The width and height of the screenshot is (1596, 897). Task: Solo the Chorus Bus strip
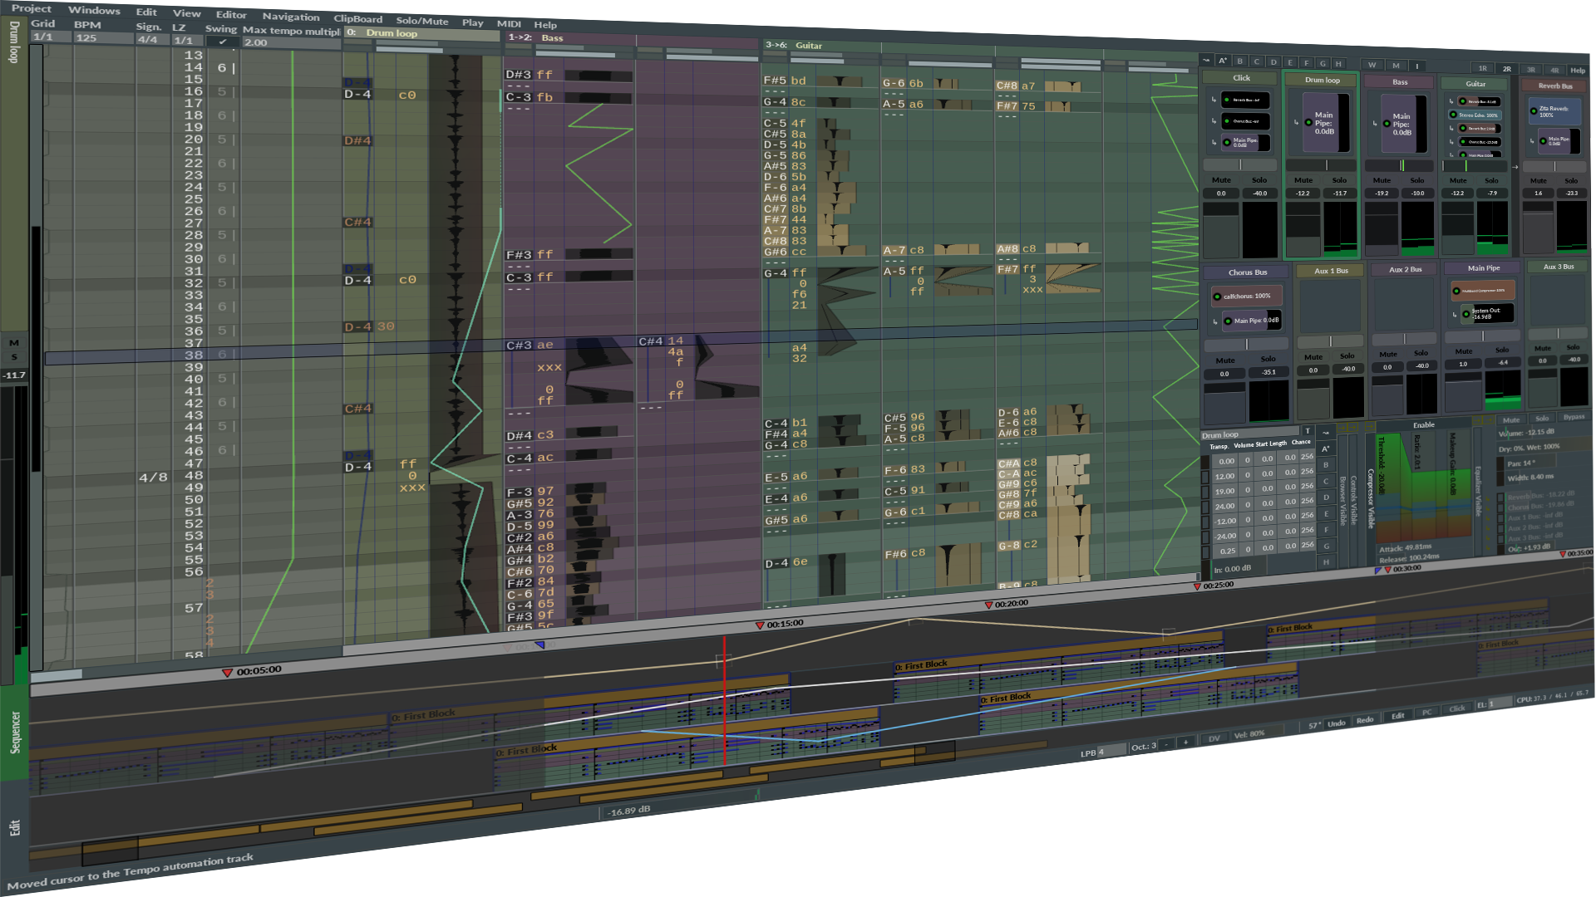point(1268,360)
